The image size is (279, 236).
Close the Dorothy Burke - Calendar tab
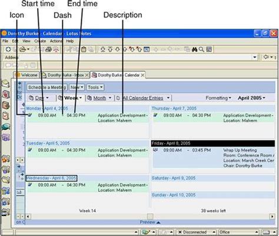(x=142, y=75)
